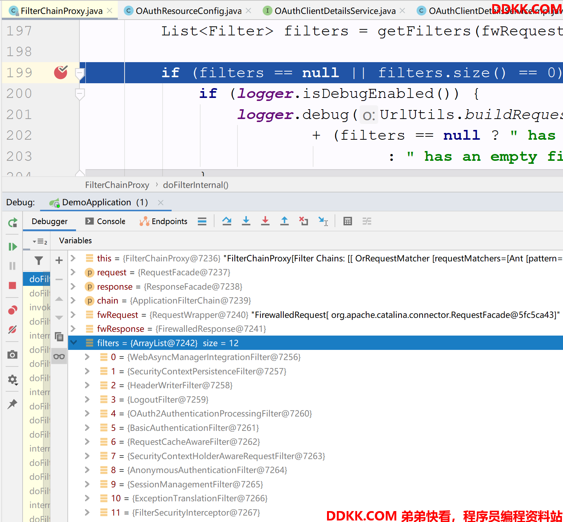This screenshot has height=522, width=563.
Task: Open View Breakpoints dialog
Action: pyautogui.click(x=12, y=310)
